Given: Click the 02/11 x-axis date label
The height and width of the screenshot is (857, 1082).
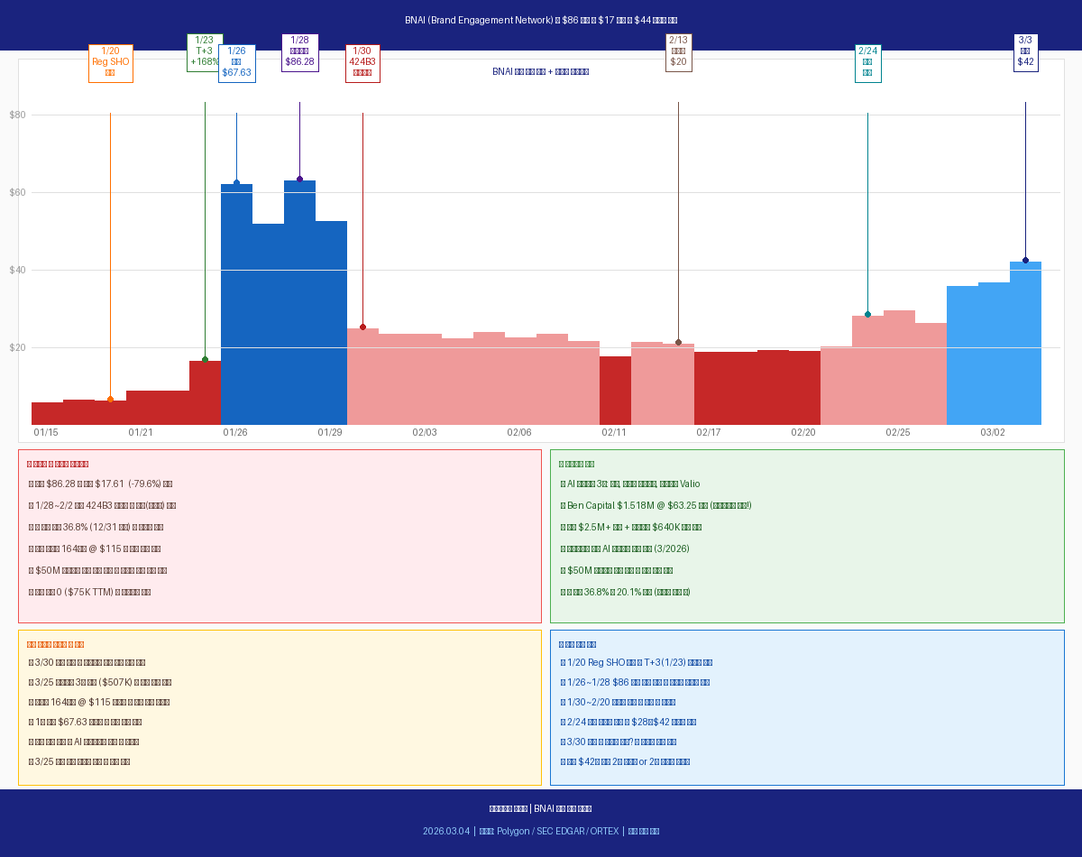Looking at the screenshot, I should pos(614,432).
